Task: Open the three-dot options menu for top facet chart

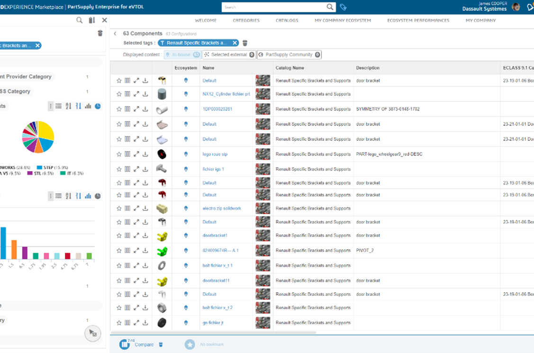Action: pyautogui.click(x=51, y=106)
